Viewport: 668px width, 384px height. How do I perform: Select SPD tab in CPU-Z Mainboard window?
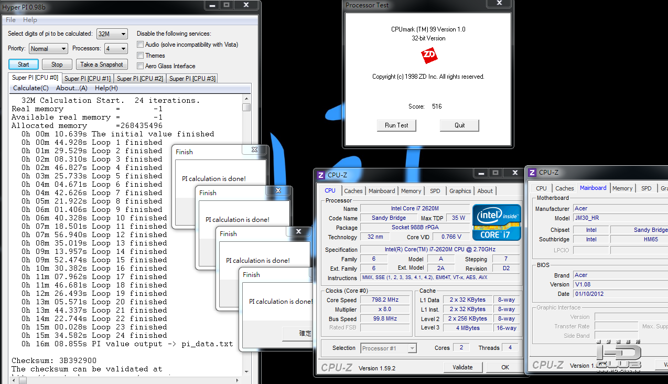point(647,188)
